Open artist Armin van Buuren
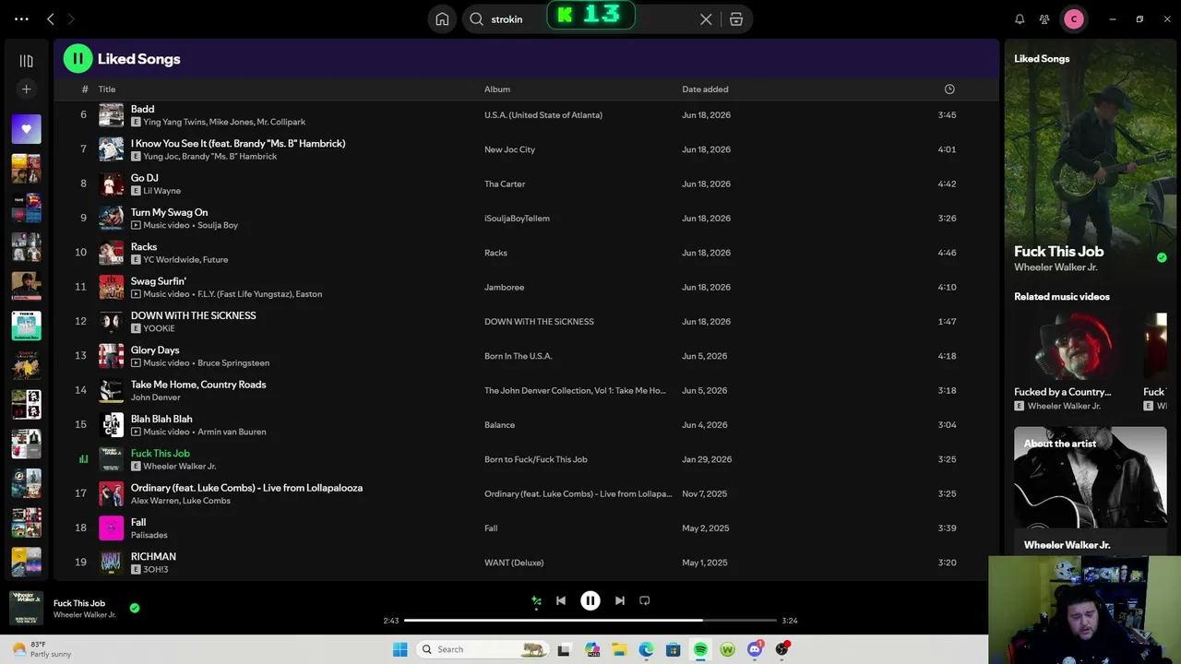1181x664 pixels. 232,432
